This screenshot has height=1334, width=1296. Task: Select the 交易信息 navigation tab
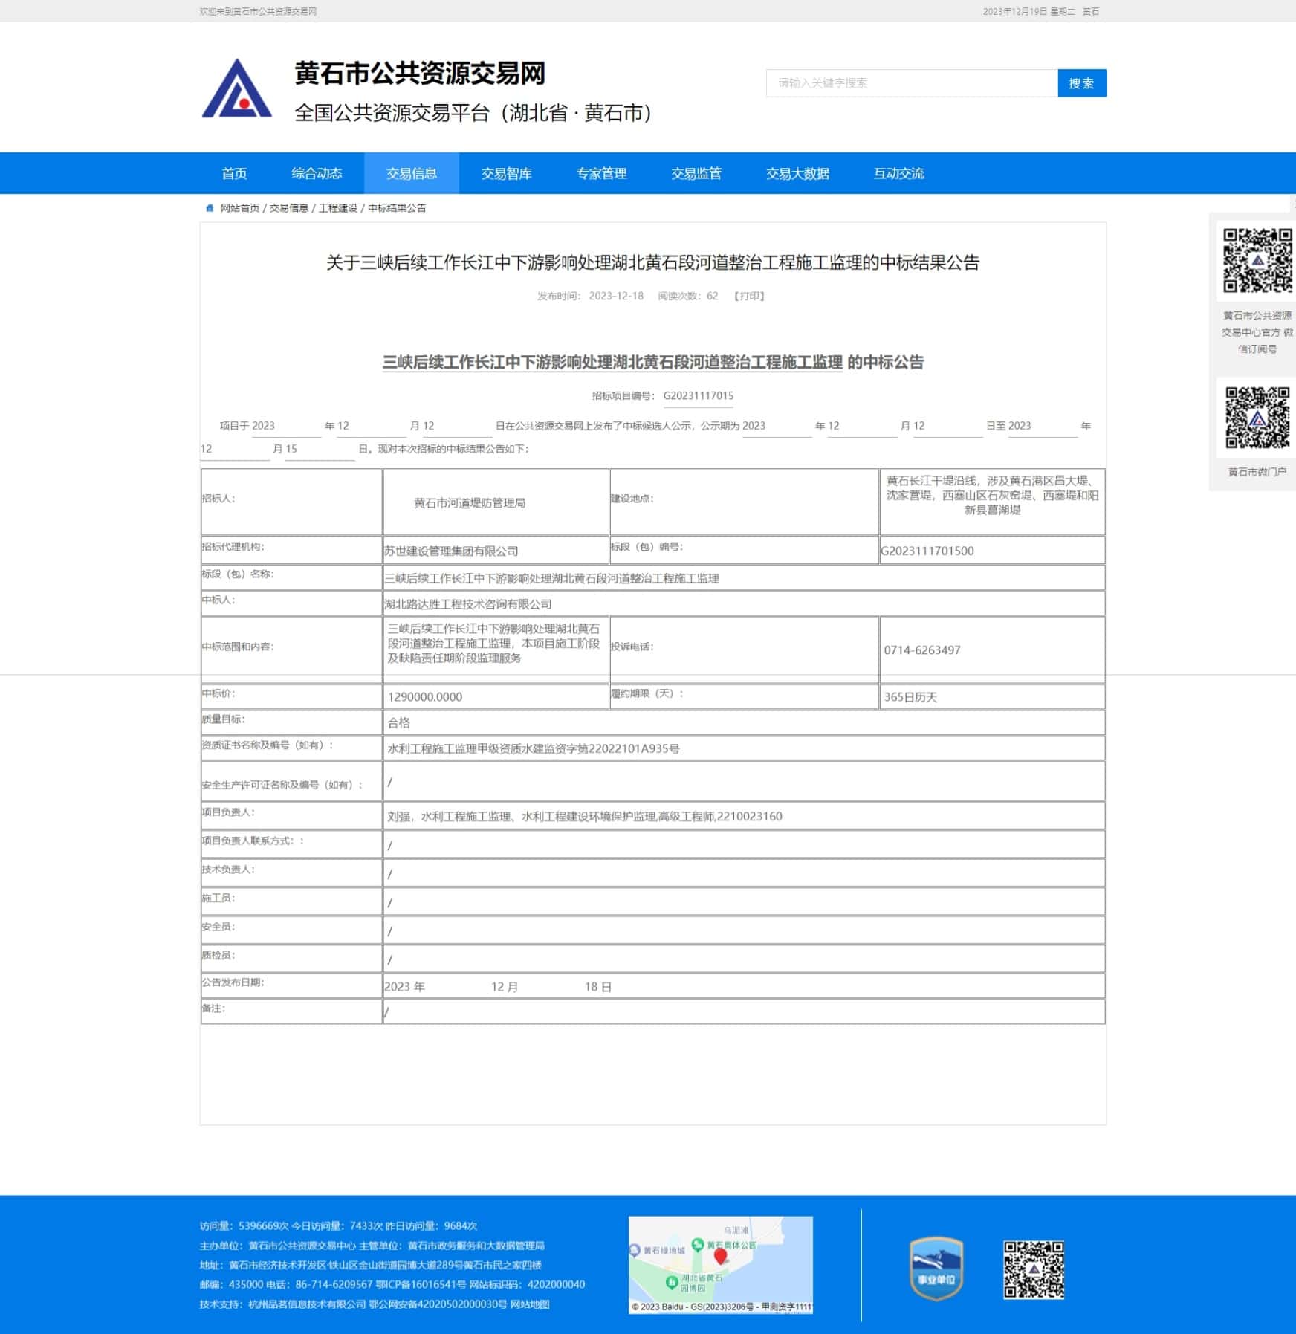412,174
